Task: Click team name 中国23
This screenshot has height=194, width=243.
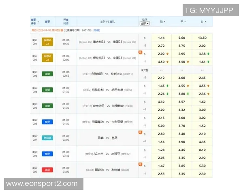Action: (x=117, y=58)
